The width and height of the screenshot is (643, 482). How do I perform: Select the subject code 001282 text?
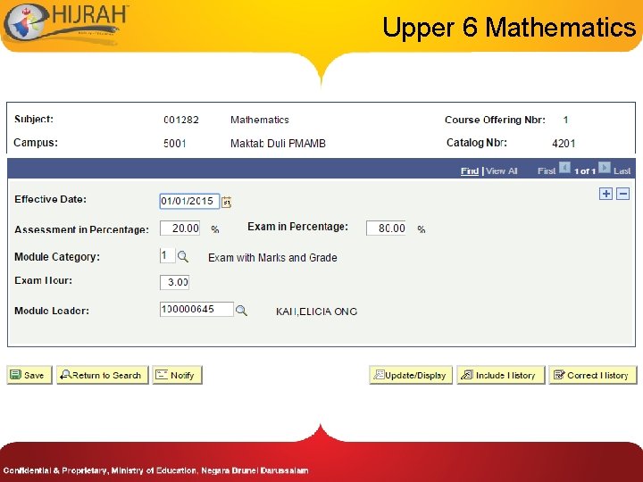click(x=181, y=120)
